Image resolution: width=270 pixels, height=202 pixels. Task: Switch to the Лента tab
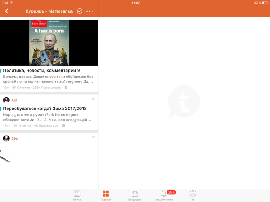[77, 195]
